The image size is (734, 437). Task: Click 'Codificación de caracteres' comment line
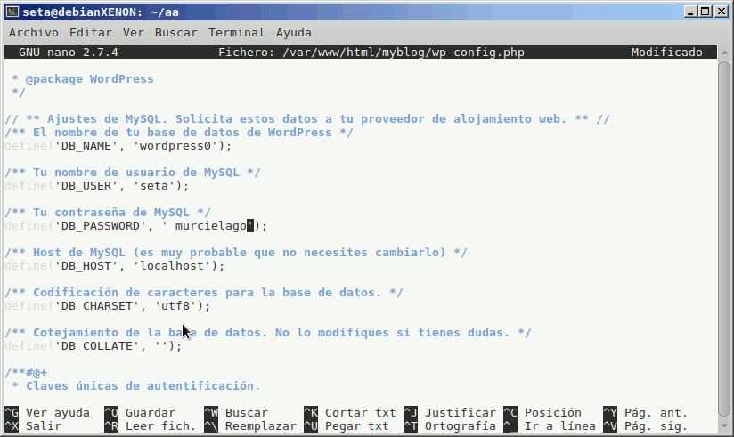[x=204, y=293]
